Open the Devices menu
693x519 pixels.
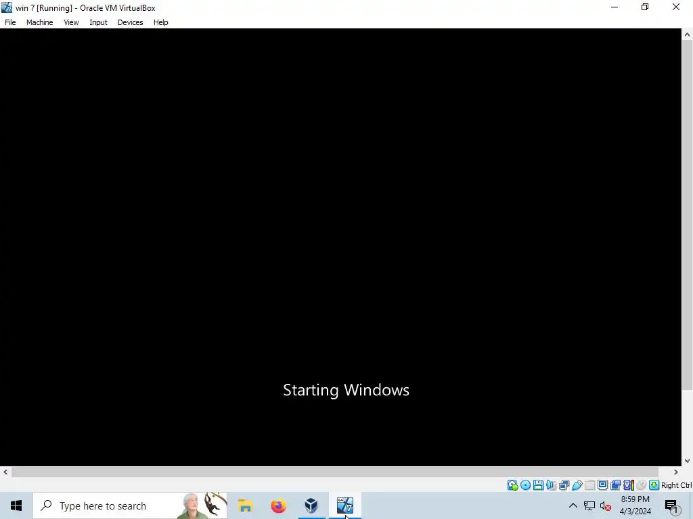coord(131,22)
